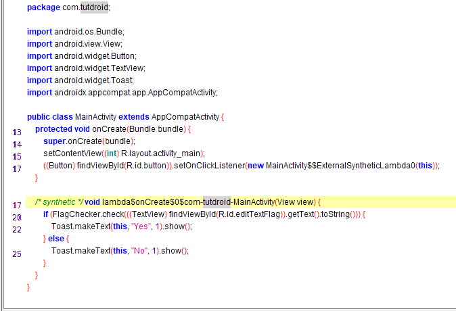This screenshot has width=456, height=311.
Task: Click line number 14 in the gutter
Action: coord(17,143)
